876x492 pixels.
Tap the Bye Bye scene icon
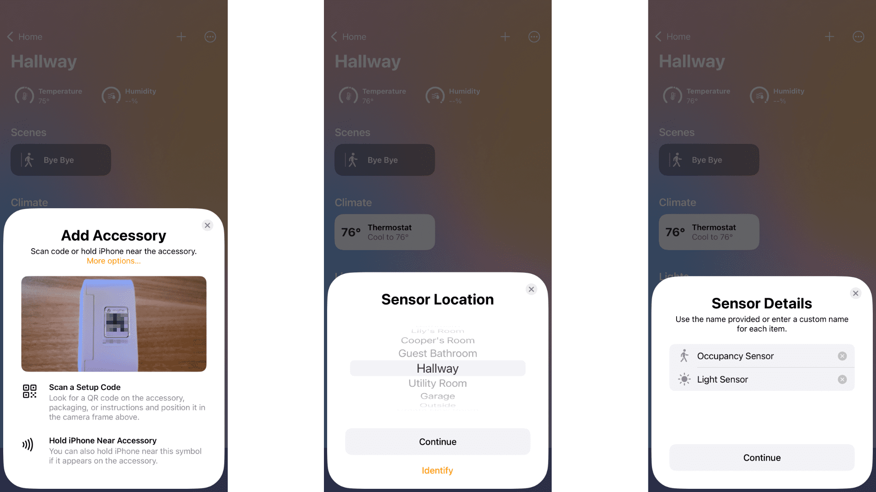pos(29,159)
